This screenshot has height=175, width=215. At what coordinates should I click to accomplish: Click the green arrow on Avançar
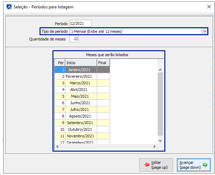coord(205,165)
